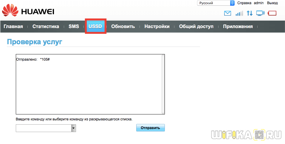
Task: Click the Huawei logo
Action: click(x=28, y=12)
